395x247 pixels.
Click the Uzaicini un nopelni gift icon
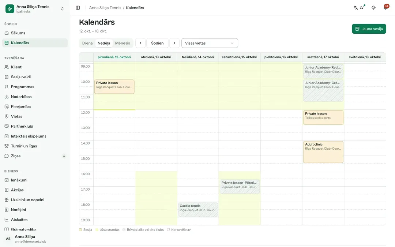pos(7,200)
